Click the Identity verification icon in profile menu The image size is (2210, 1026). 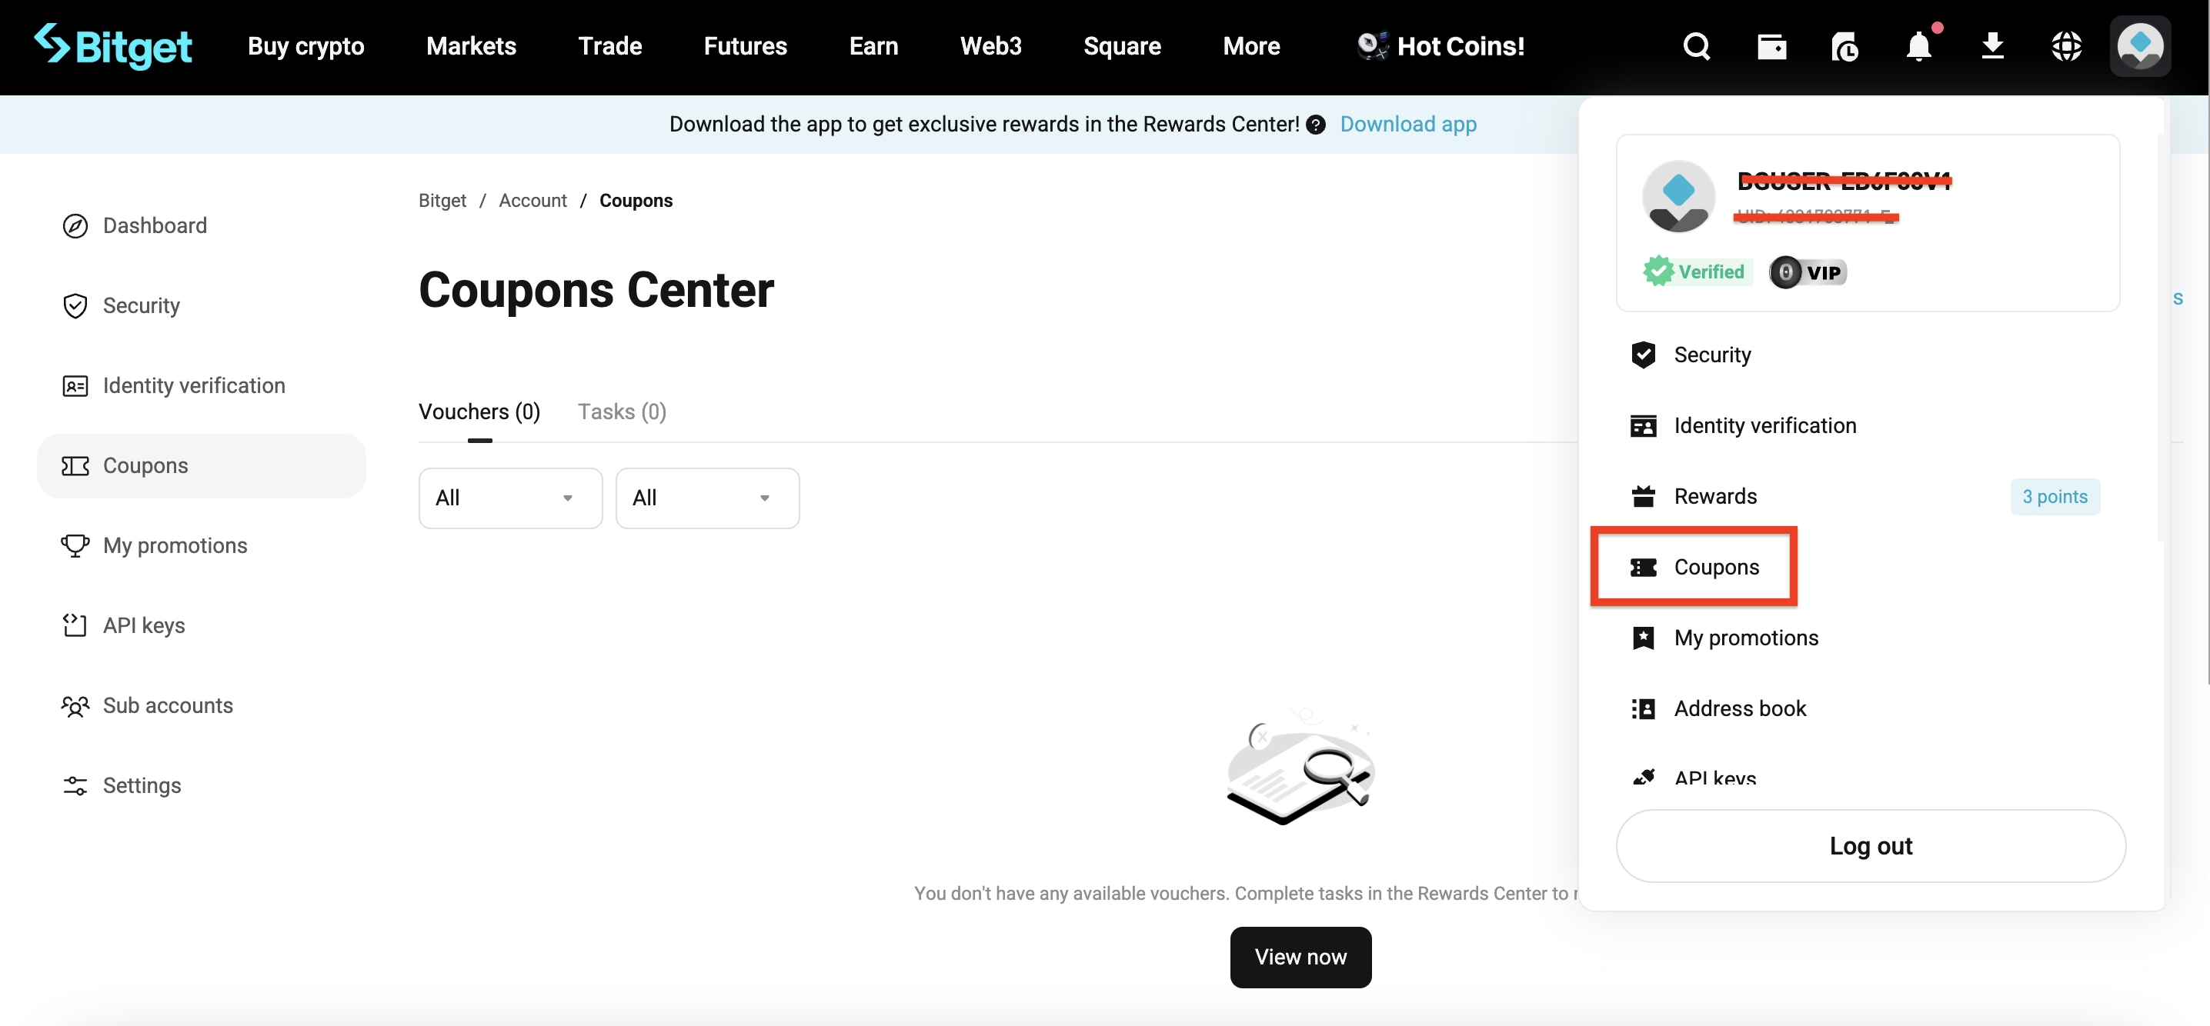point(1643,426)
